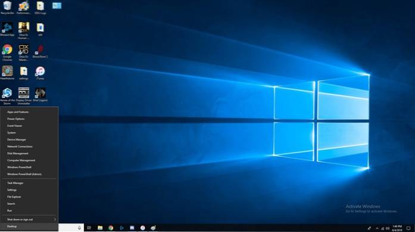Open the taskbar clock and date
Viewport: 415px width, 232px height.
[x=397, y=228]
